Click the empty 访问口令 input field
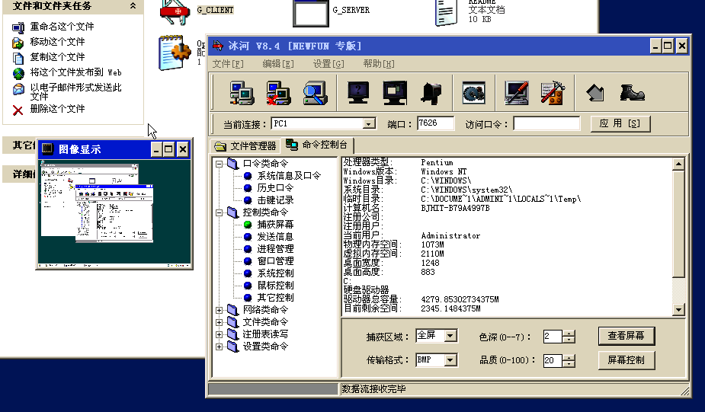This screenshot has width=705, height=412. [546, 123]
